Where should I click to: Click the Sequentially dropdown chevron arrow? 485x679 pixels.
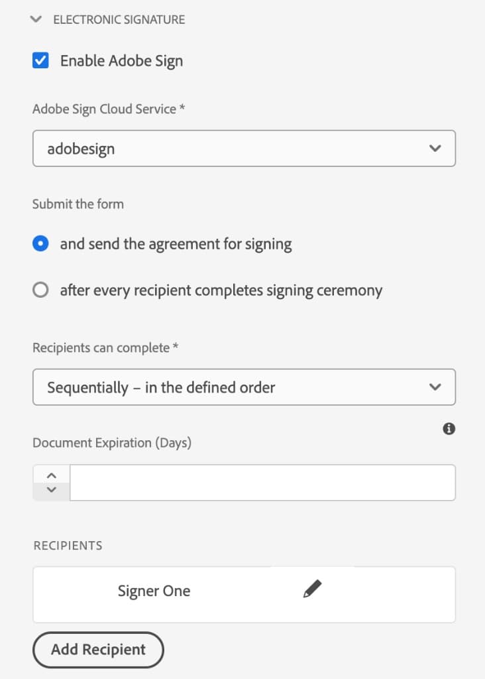click(435, 387)
